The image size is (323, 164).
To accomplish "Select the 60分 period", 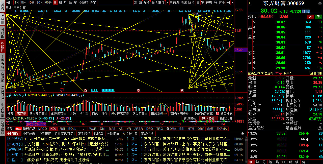I will 48,3.
